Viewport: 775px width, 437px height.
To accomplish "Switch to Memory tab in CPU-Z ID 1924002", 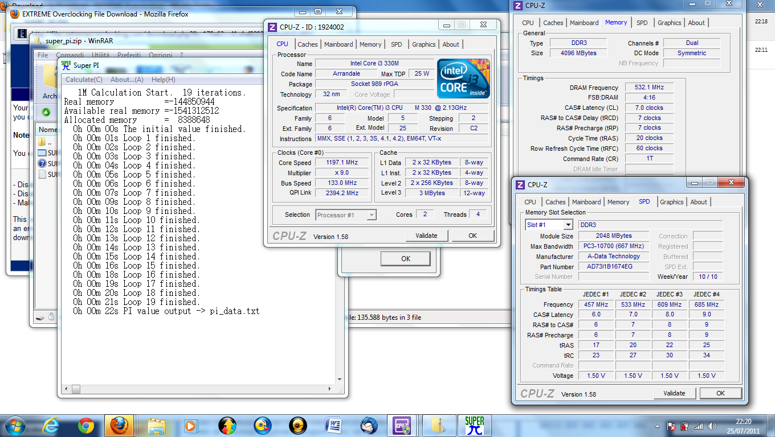I will 370,44.
